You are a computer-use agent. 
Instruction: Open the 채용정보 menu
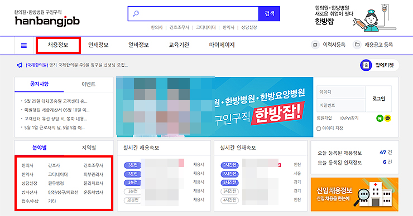click(x=58, y=45)
